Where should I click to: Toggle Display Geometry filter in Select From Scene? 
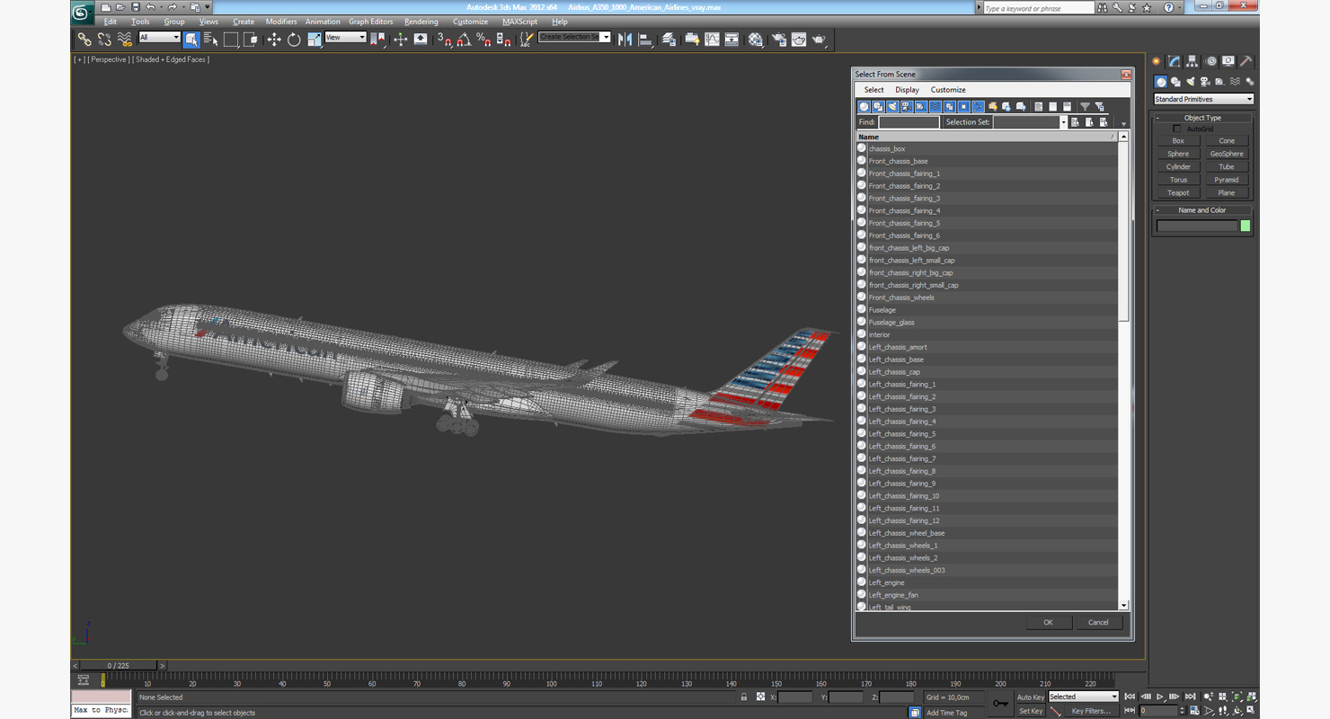[864, 106]
